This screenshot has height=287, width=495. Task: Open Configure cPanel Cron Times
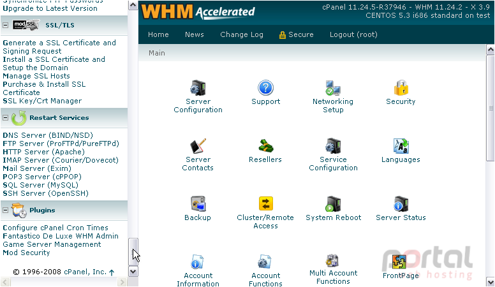click(x=55, y=228)
